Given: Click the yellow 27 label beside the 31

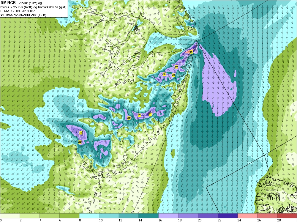Looking at the screenshot, I should 139,115.
